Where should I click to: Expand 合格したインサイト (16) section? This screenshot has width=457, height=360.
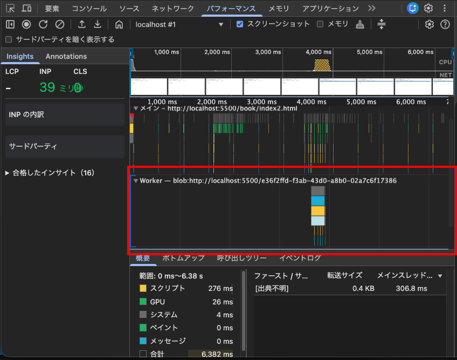(x=50, y=173)
